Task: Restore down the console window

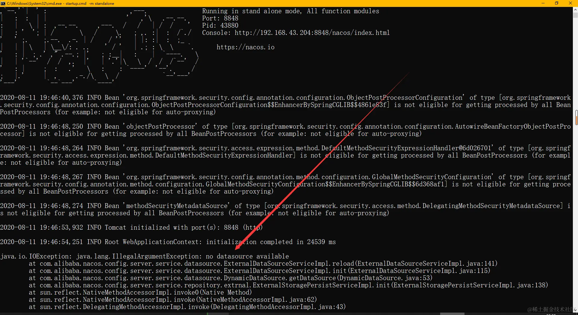Action: tap(557, 3)
